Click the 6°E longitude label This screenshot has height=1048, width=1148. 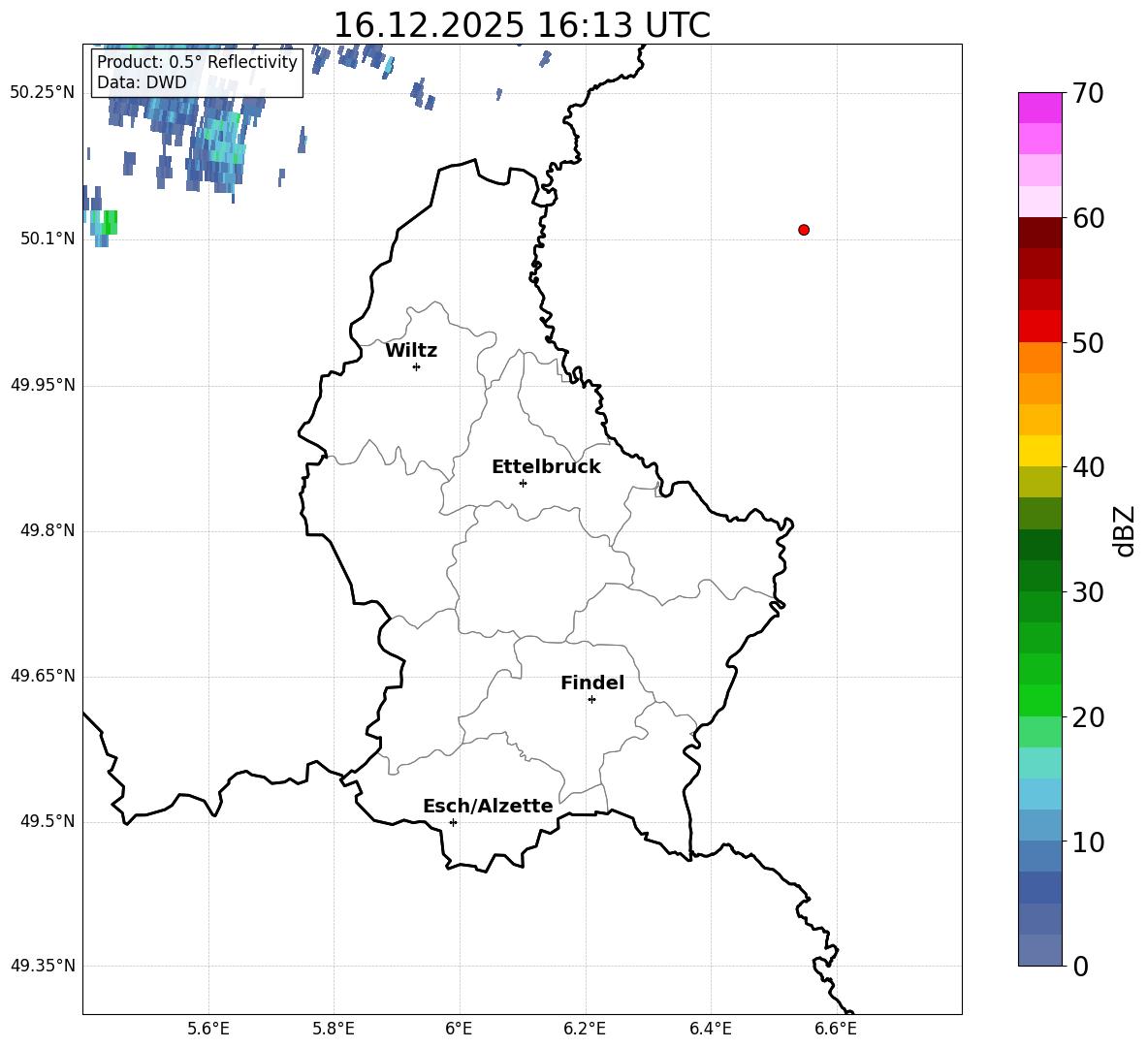(x=459, y=1029)
